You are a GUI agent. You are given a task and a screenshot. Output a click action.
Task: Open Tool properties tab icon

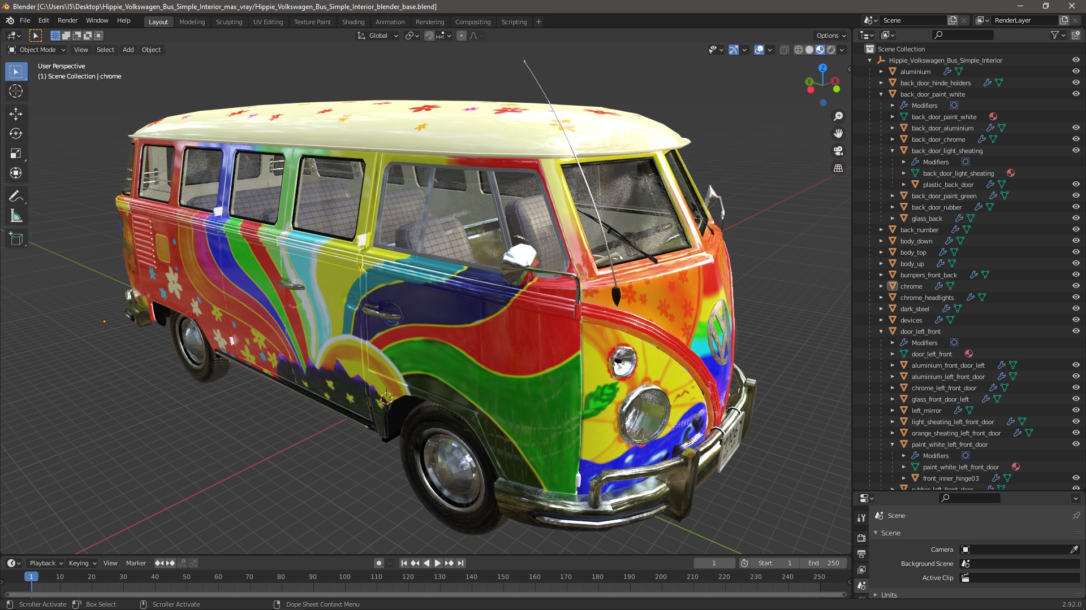tap(861, 517)
